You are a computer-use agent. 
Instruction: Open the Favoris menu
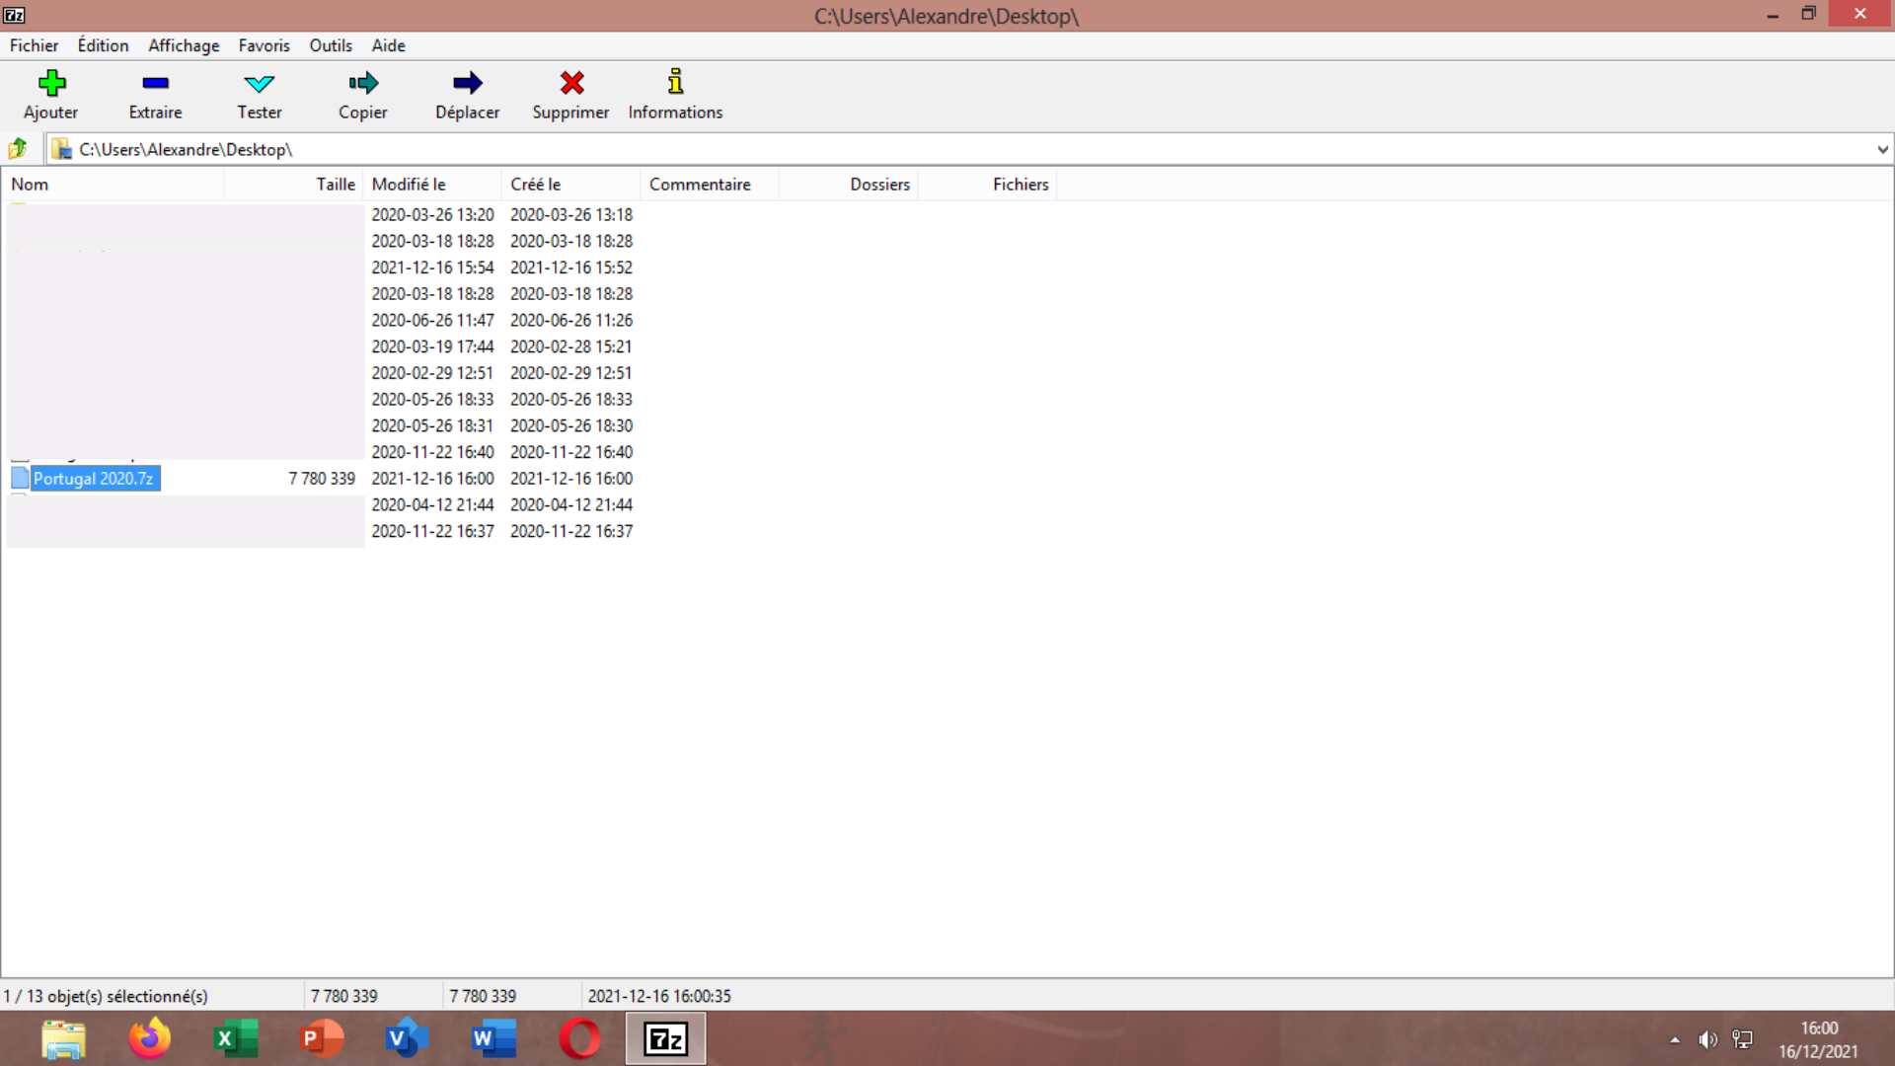point(264,45)
